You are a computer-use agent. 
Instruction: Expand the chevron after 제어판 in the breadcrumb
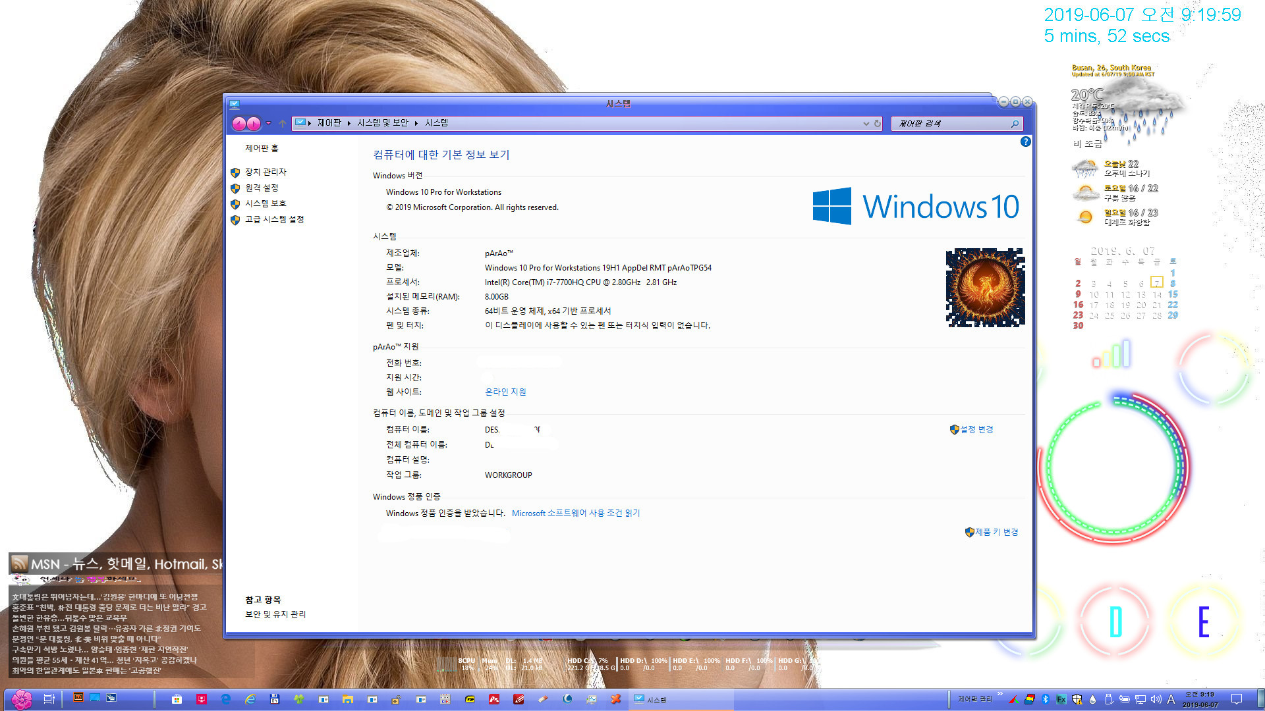tap(349, 123)
